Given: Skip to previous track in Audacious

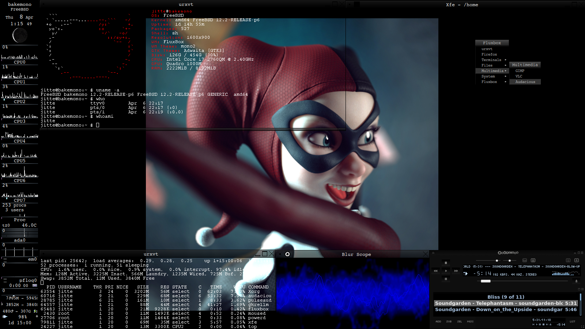Looking at the screenshot, I should tap(435, 271).
